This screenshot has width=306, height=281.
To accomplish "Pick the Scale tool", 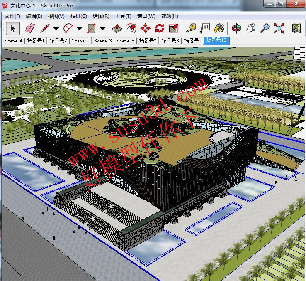I will point(173,28).
